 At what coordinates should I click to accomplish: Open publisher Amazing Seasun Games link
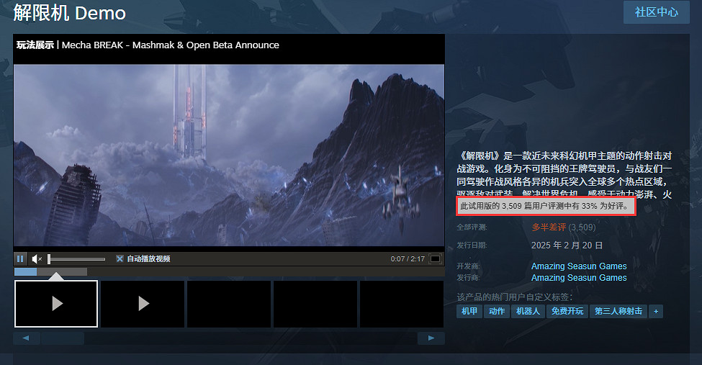coord(579,278)
